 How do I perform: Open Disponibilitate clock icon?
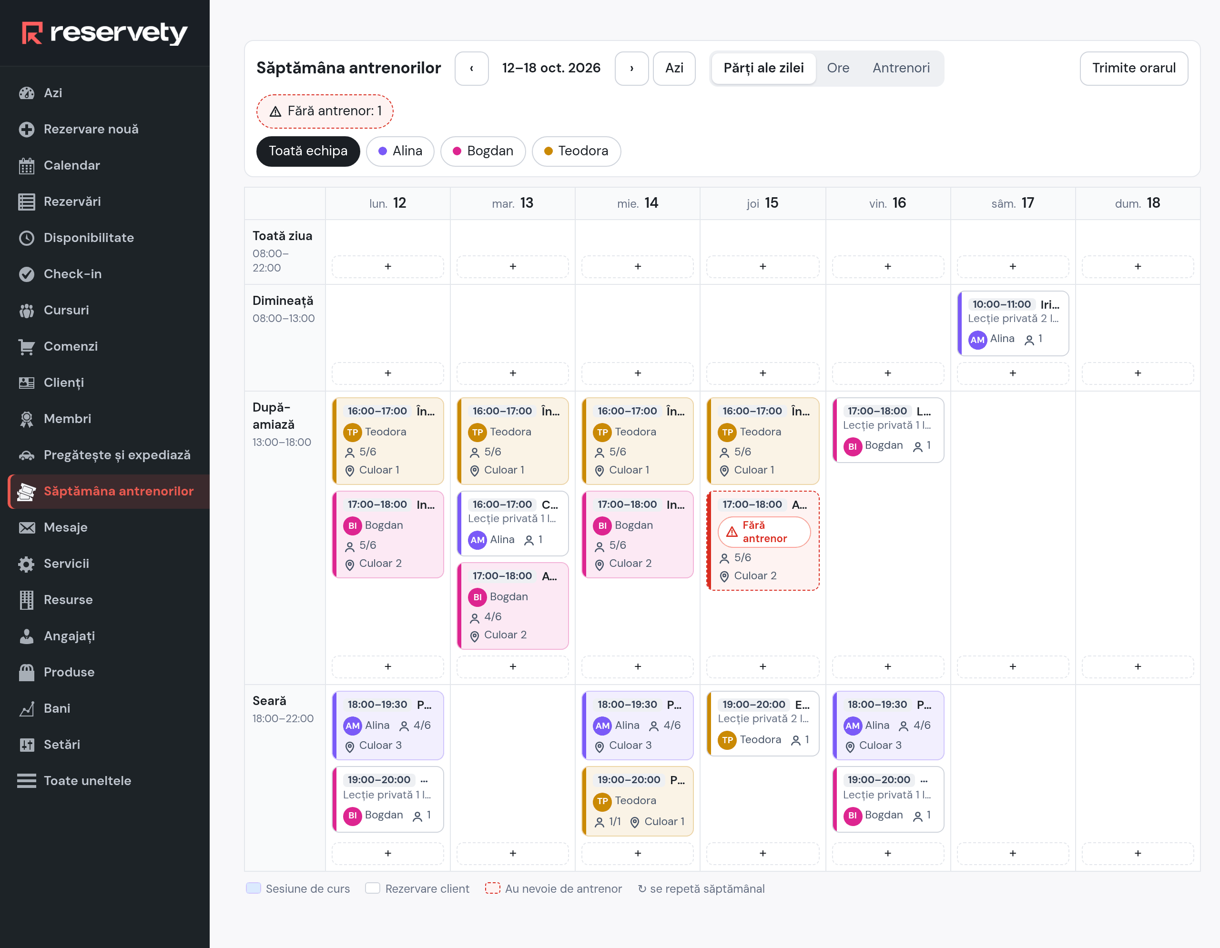click(26, 238)
